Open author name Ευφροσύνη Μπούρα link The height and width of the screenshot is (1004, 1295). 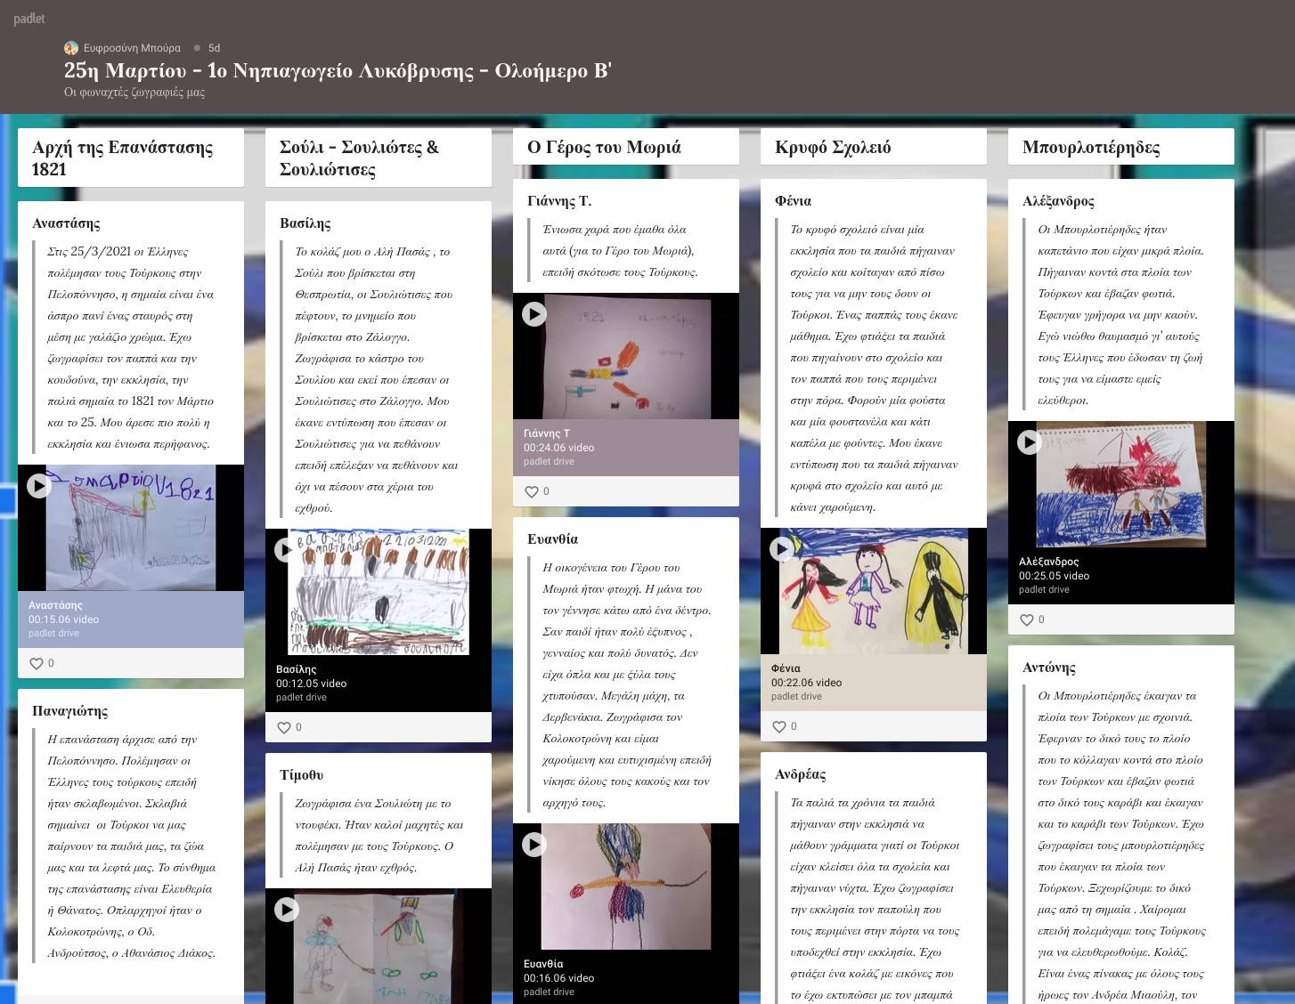pos(132,48)
